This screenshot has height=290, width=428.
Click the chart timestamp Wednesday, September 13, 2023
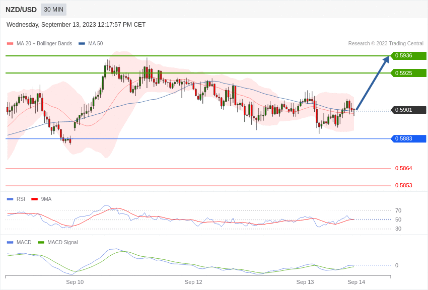coord(76,25)
